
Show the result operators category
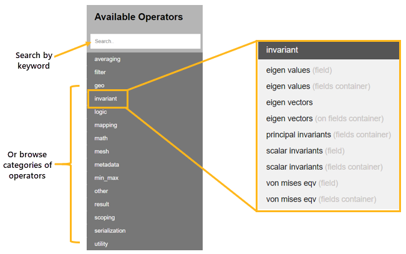tap(102, 204)
